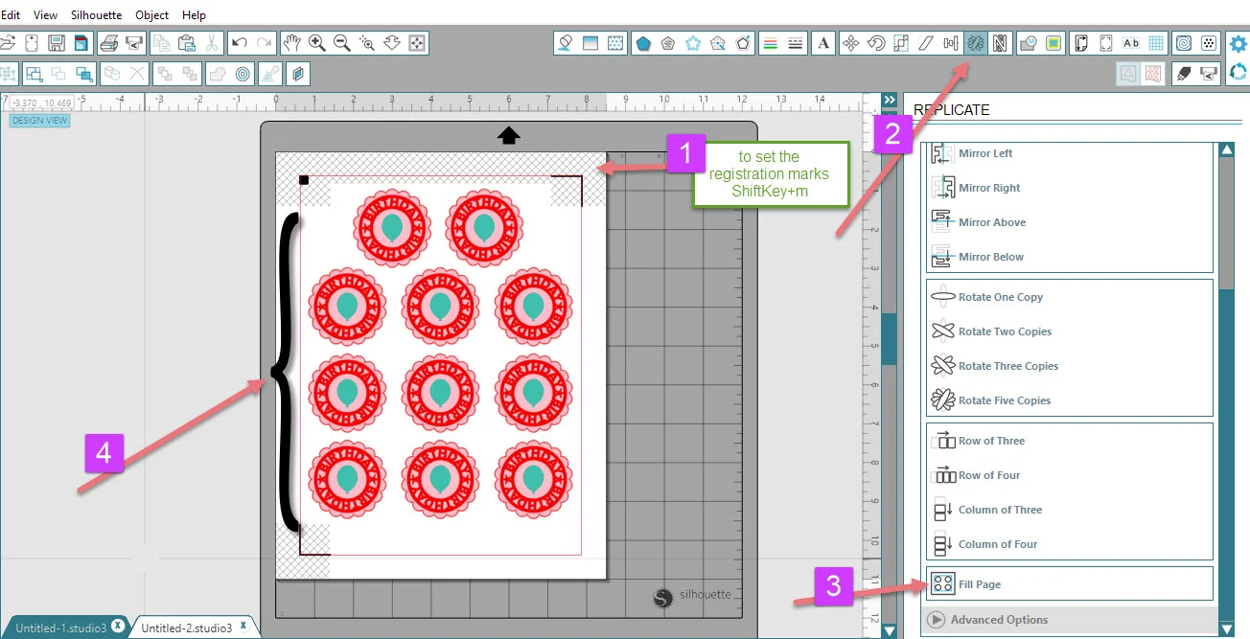The height and width of the screenshot is (639, 1250).
Task: Open the Scale panel icon
Action: [900, 43]
